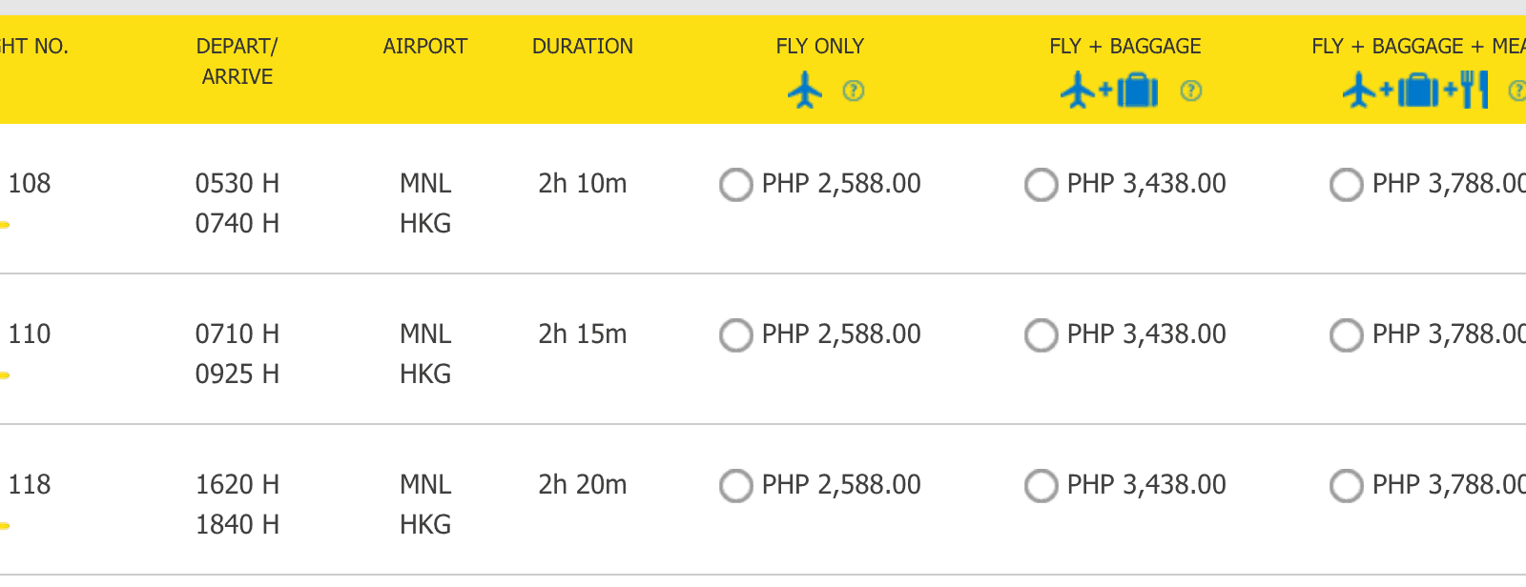Choose Fly + Baggage + Meal for flight 118
This screenshot has height=587, width=1526.
click(x=1347, y=485)
